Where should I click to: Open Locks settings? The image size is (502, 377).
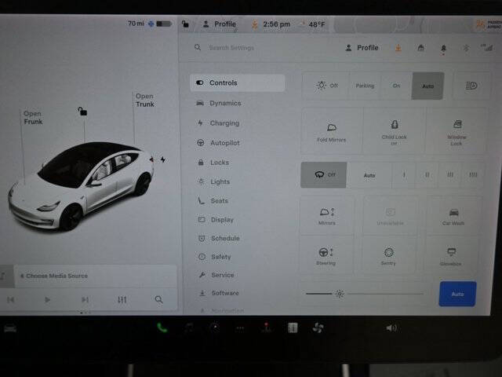[x=213, y=163]
